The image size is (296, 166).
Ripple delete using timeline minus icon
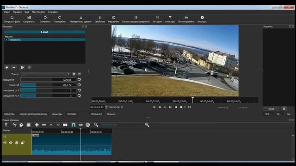[44, 125]
